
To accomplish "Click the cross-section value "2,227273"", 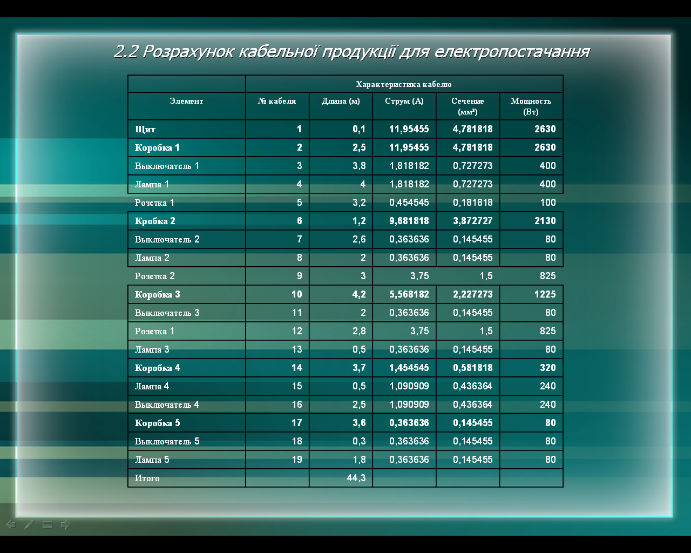I will pos(473,295).
